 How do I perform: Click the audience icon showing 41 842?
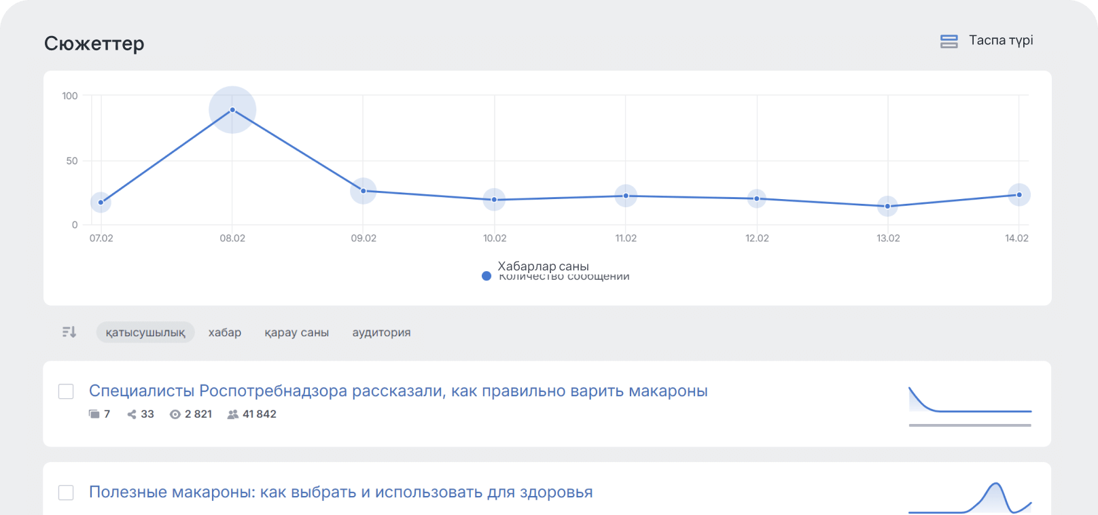[x=233, y=414]
